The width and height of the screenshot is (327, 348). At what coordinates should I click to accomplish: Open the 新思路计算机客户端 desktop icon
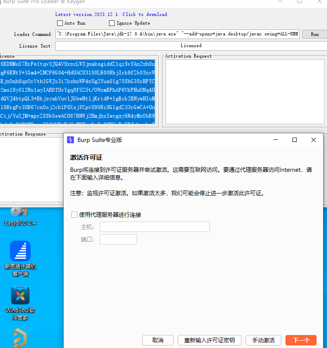(x=20, y=258)
